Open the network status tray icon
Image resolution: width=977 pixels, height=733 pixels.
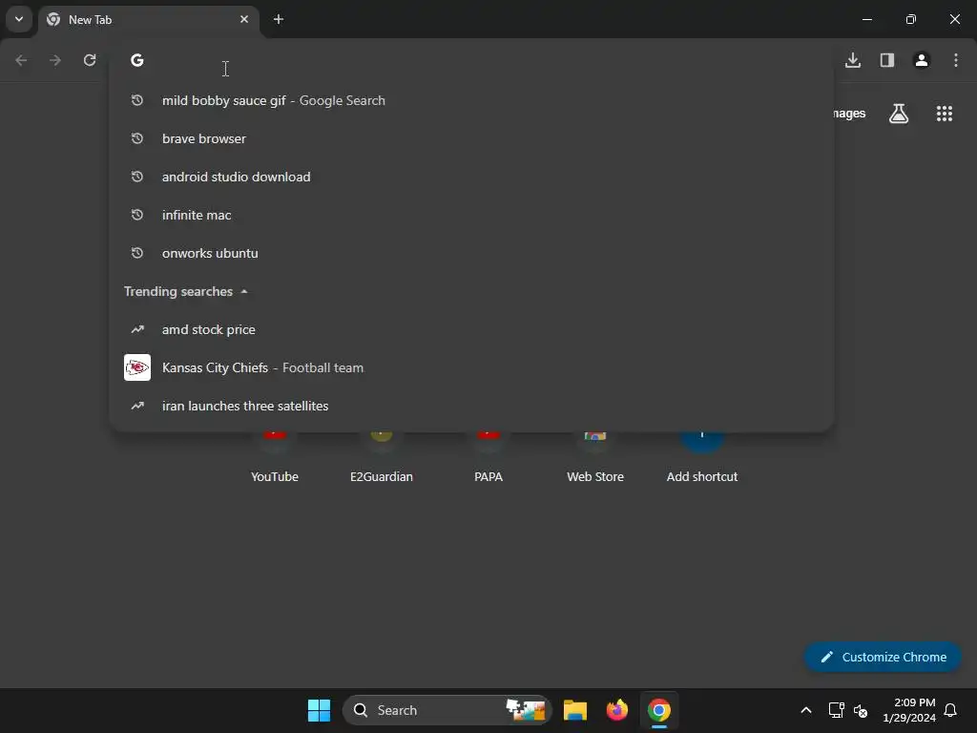tap(836, 710)
